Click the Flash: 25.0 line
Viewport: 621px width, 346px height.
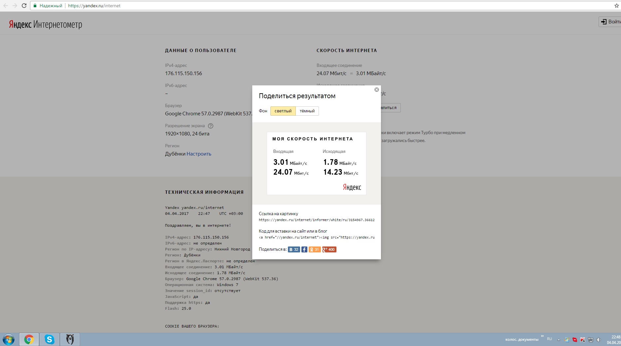tap(178, 308)
